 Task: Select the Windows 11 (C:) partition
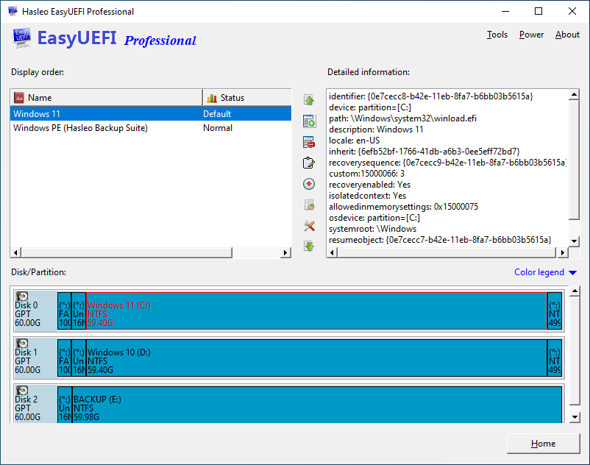tap(316, 311)
